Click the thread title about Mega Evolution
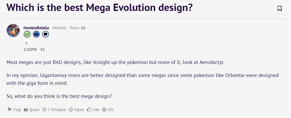This screenshot has height=118, width=291. click(x=100, y=8)
